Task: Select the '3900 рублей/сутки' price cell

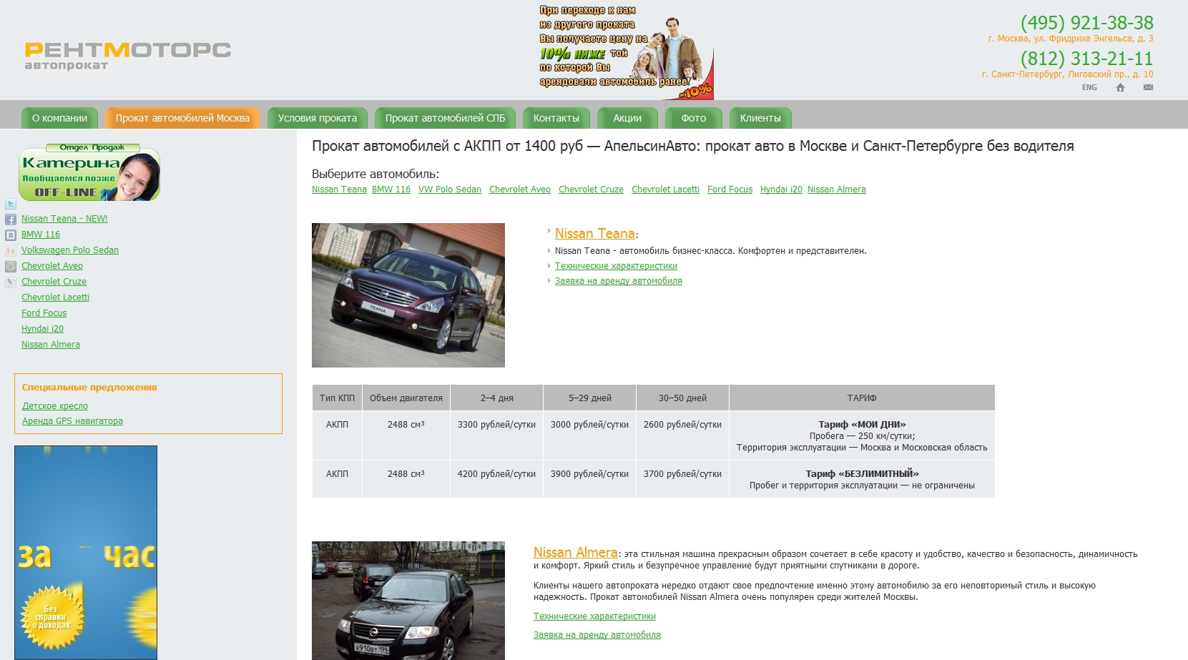Action: [x=590, y=479]
